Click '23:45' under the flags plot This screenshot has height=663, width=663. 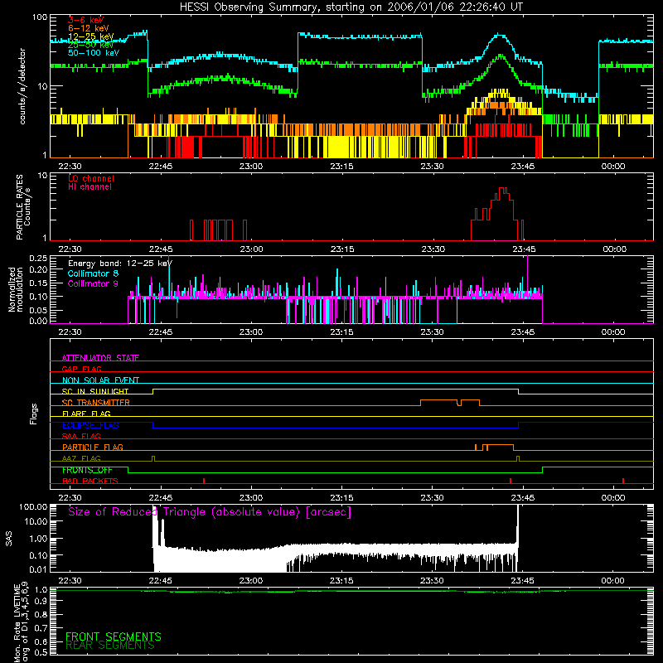click(x=523, y=498)
